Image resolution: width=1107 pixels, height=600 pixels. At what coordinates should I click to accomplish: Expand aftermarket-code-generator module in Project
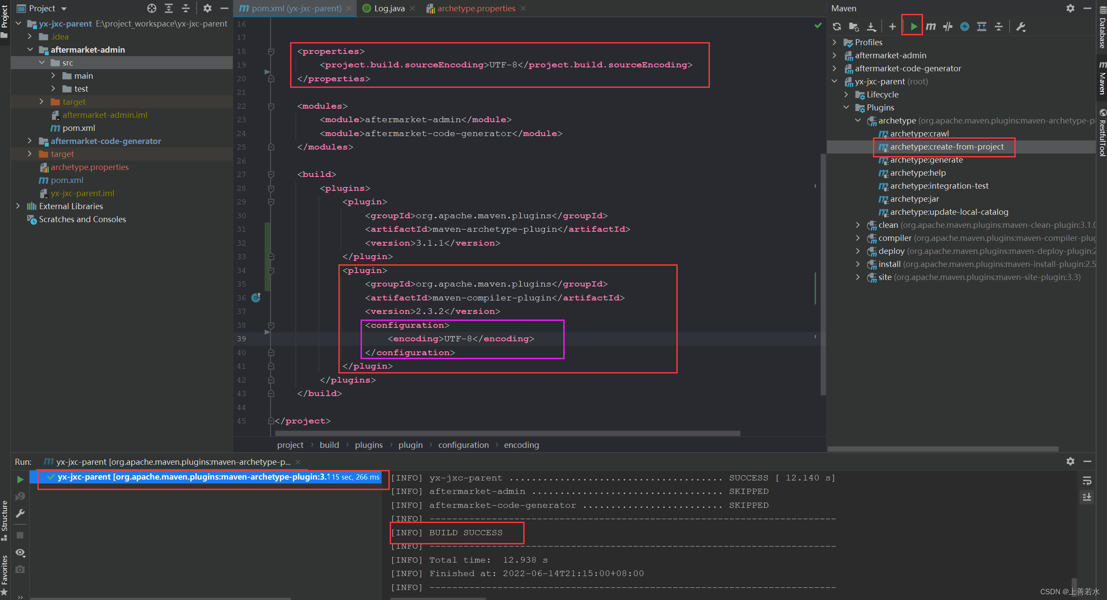pyautogui.click(x=30, y=141)
